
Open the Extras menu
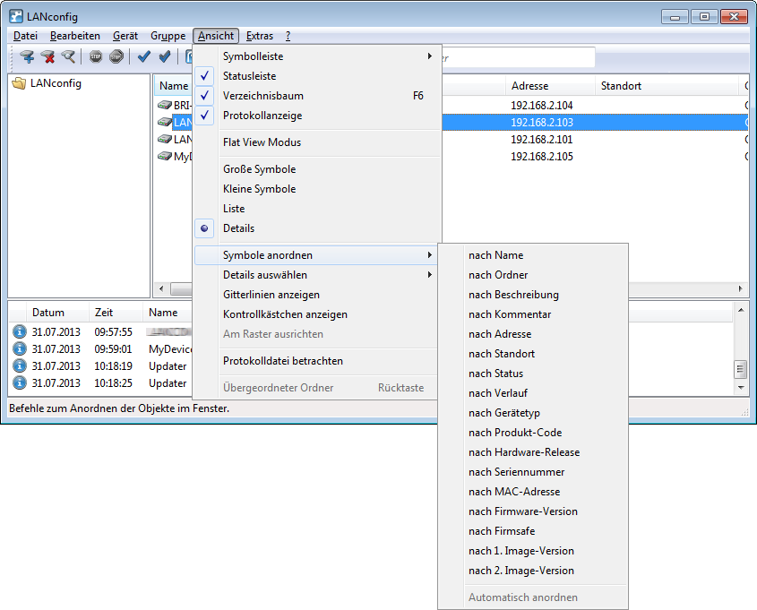point(260,36)
